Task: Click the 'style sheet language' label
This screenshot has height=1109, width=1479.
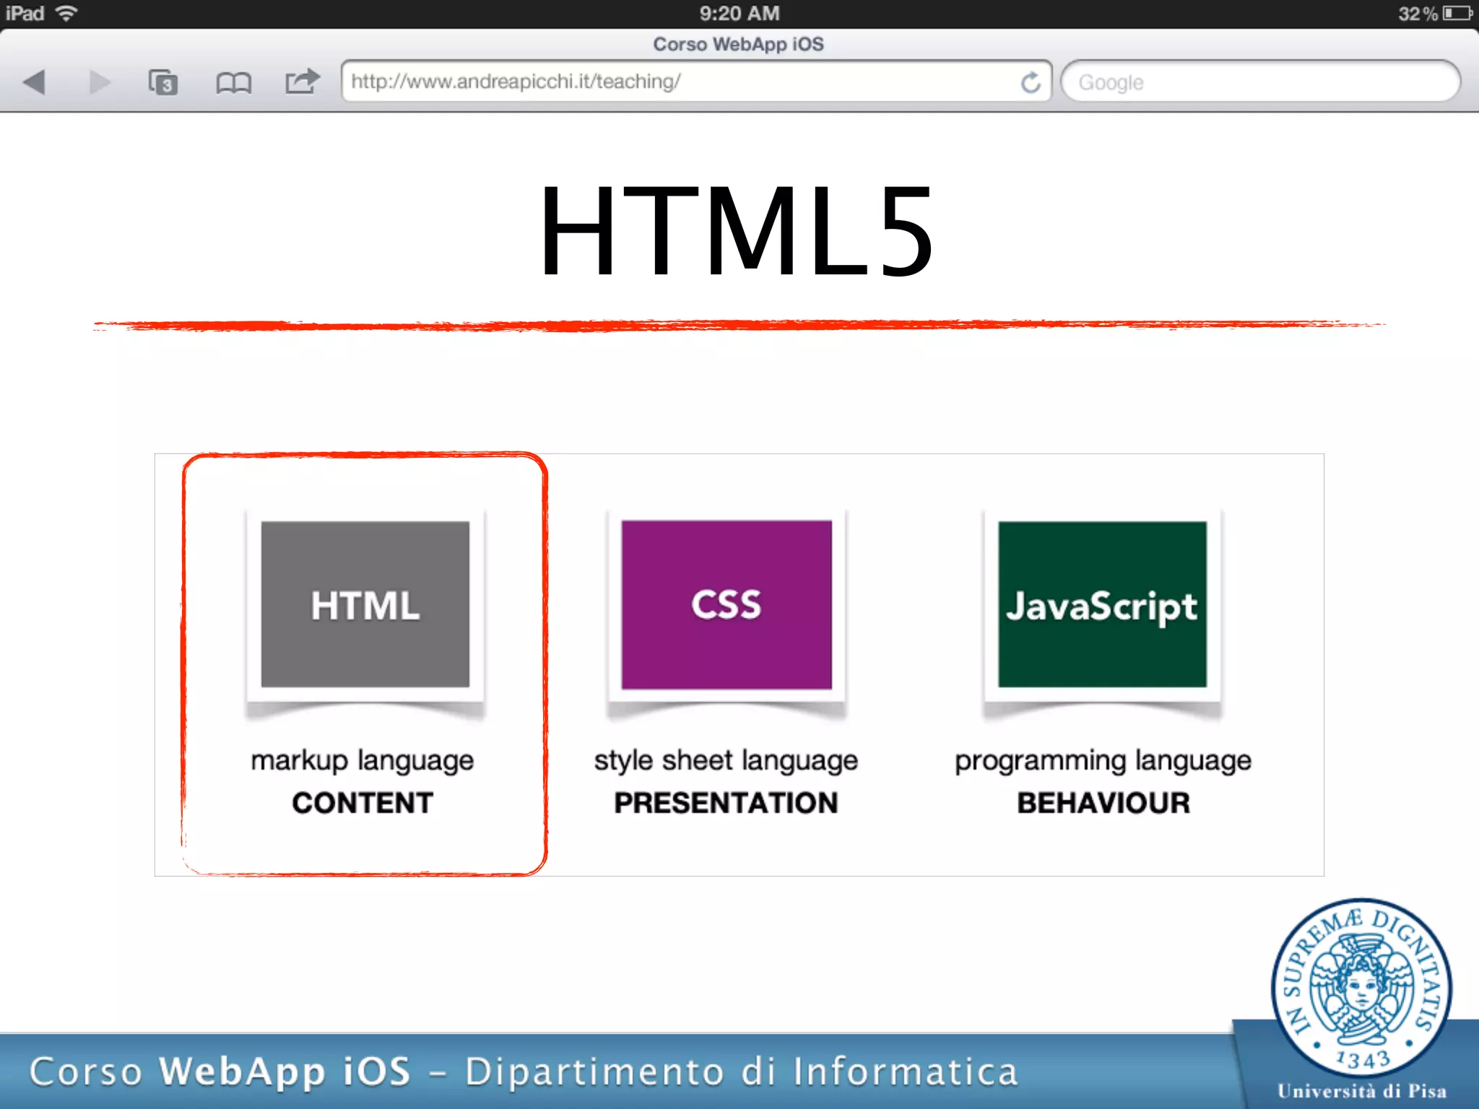Action: [727, 761]
